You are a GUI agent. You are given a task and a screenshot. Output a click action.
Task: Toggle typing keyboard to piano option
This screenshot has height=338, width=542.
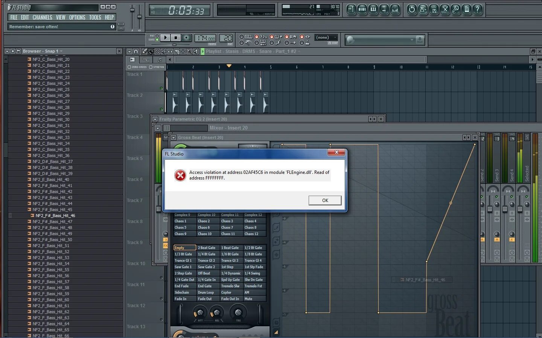click(245, 37)
